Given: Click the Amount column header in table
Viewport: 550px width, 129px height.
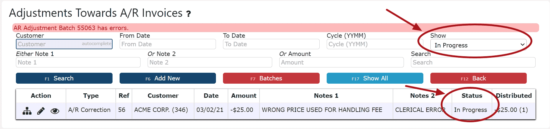Looking at the screenshot, I should (x=244, y=96).
